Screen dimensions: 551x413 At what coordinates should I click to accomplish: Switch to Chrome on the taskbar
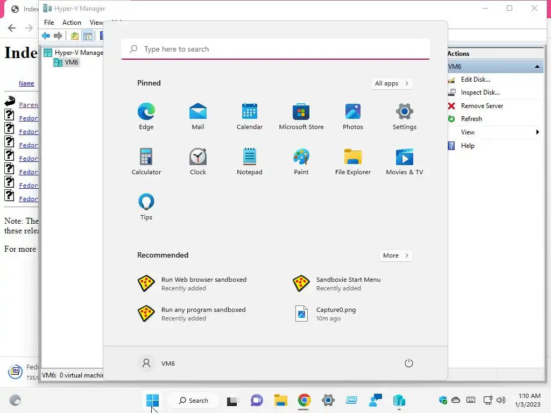click(304, 400)
